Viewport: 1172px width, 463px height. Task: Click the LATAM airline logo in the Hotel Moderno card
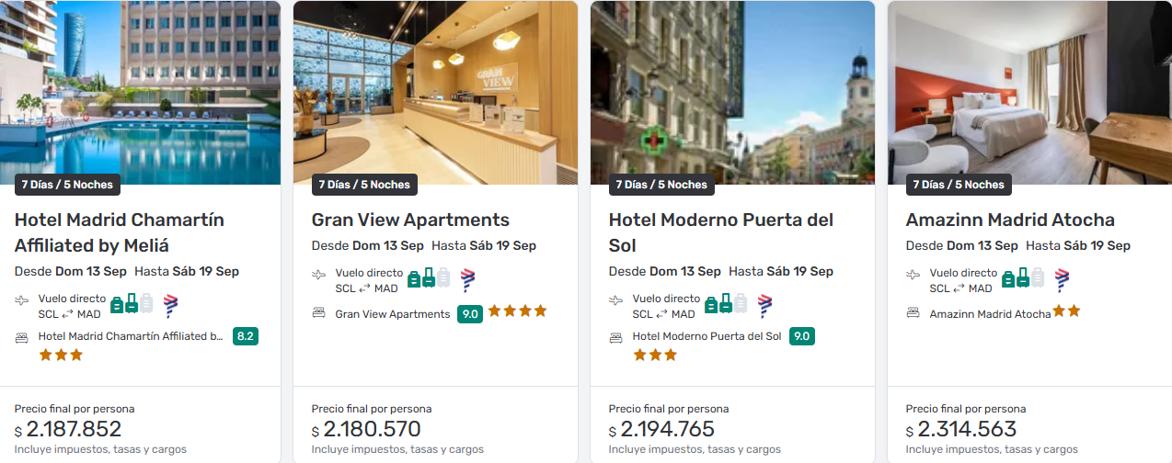[765, 305]
